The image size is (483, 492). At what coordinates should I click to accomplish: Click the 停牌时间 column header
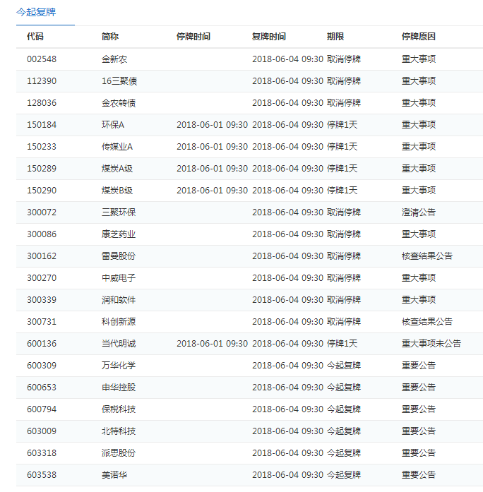point(193,37)
